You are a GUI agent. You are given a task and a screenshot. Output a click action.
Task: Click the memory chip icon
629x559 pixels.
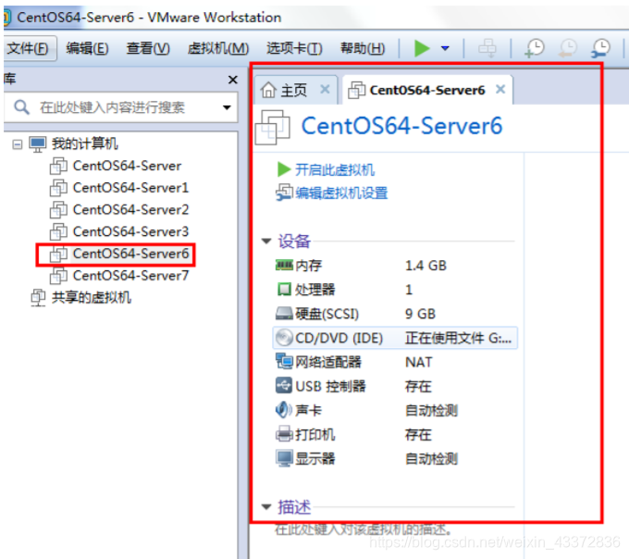click(x=284, y=265)
